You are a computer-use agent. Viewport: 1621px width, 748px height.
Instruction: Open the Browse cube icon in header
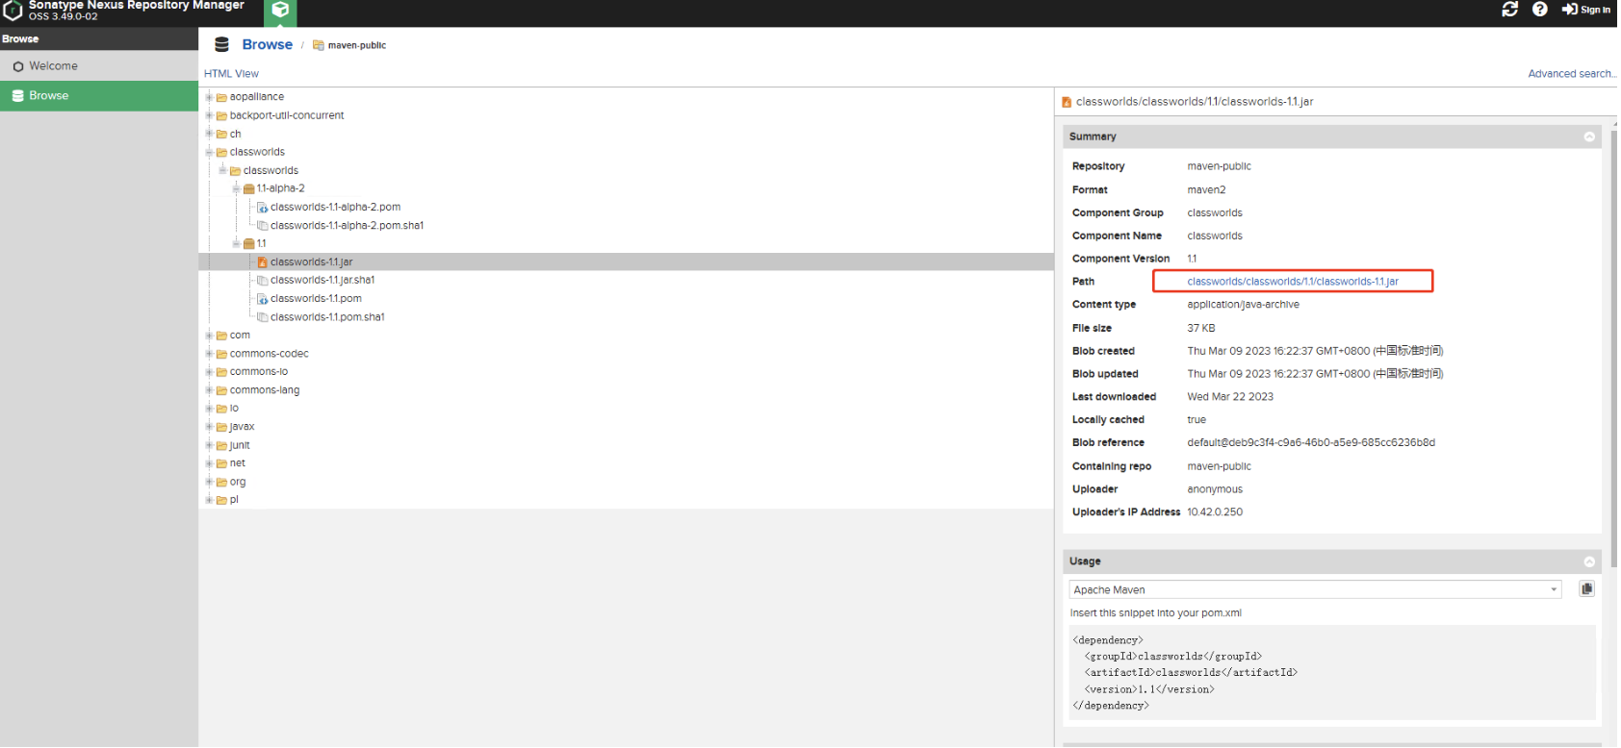280,10
